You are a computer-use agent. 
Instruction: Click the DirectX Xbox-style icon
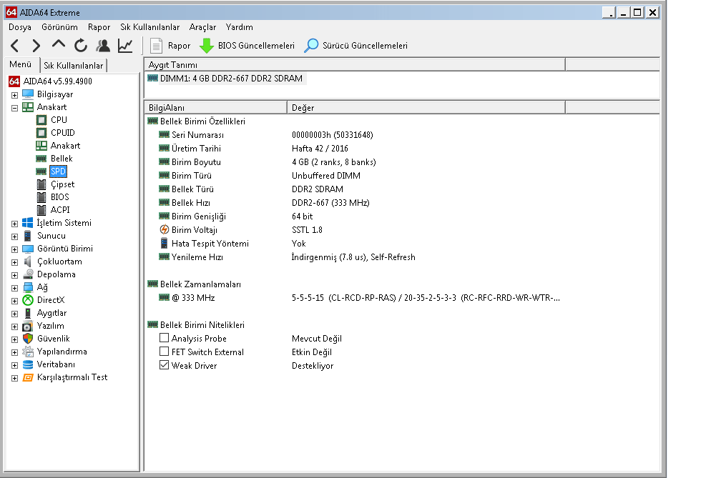28,300
